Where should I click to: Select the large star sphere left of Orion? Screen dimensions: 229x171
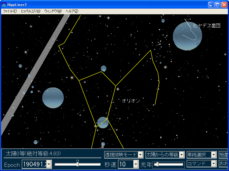(x=53, y=98)
